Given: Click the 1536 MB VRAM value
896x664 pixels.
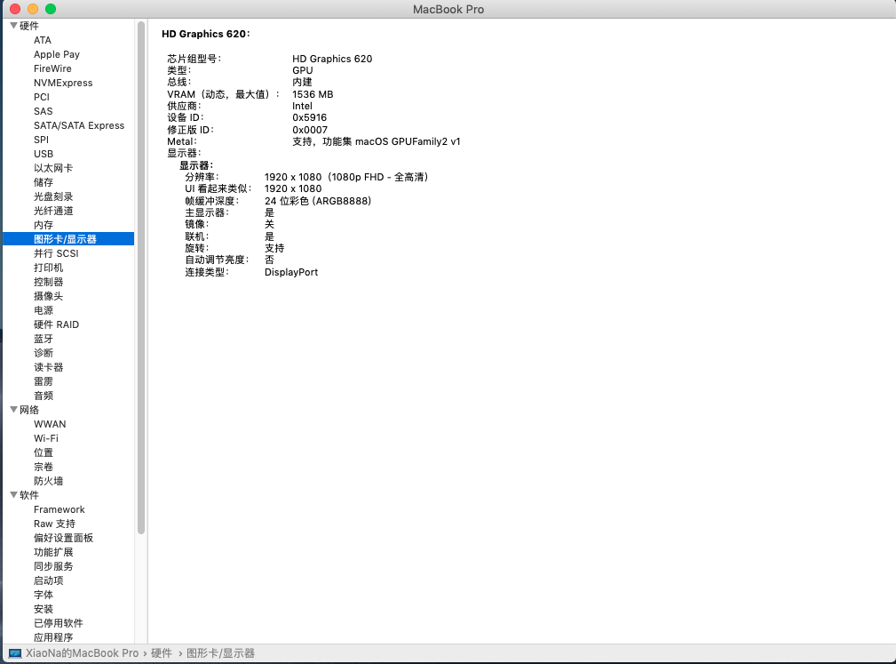Looking at the screenshot, I should coord(313,94).
